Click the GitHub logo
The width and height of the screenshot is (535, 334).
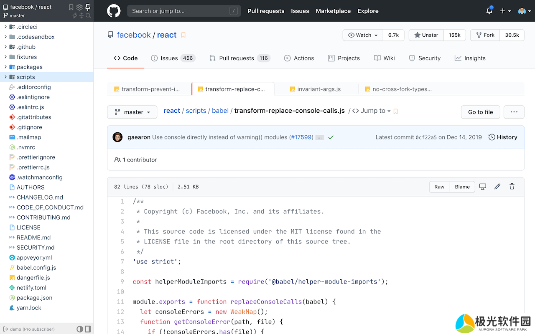pos(114,11)
